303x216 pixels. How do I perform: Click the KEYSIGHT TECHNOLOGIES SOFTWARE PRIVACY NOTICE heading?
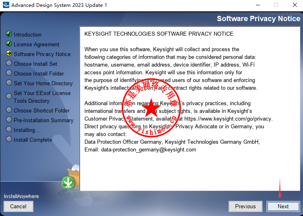pos(159,34)
